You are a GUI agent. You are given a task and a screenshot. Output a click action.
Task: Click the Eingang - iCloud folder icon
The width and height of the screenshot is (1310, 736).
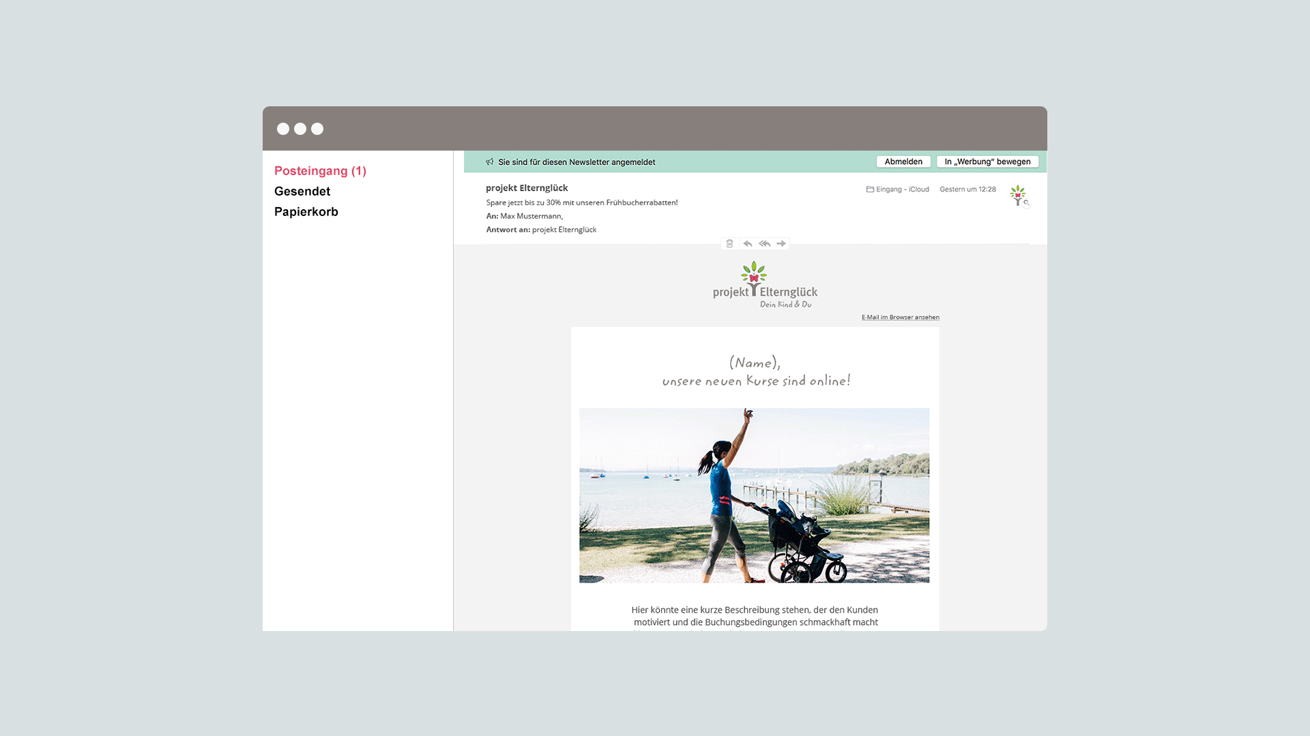[870, 189]
